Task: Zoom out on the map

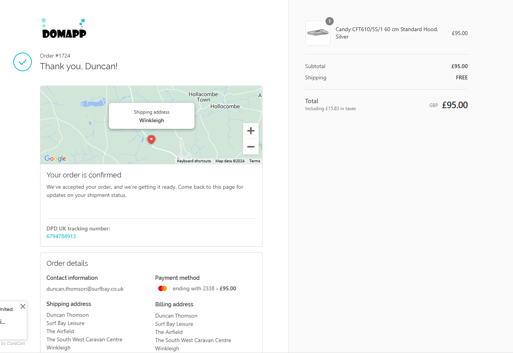Action: [x=251, y=147]
